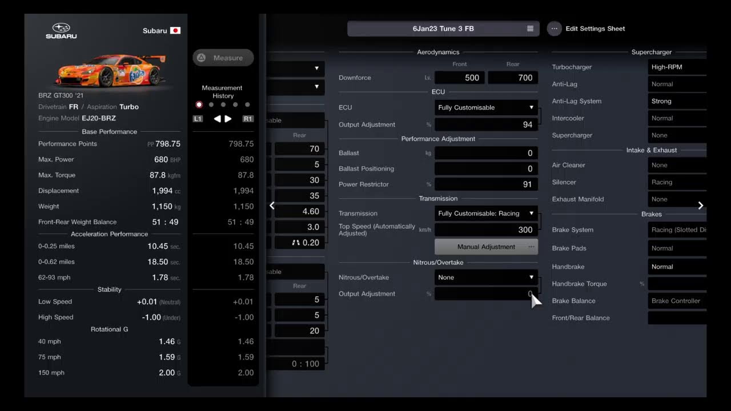Image resolution: width=731 pixels, height=411 pixels.
Task: Click the Manual Adjustment button
Action: [x=486, y=247]
